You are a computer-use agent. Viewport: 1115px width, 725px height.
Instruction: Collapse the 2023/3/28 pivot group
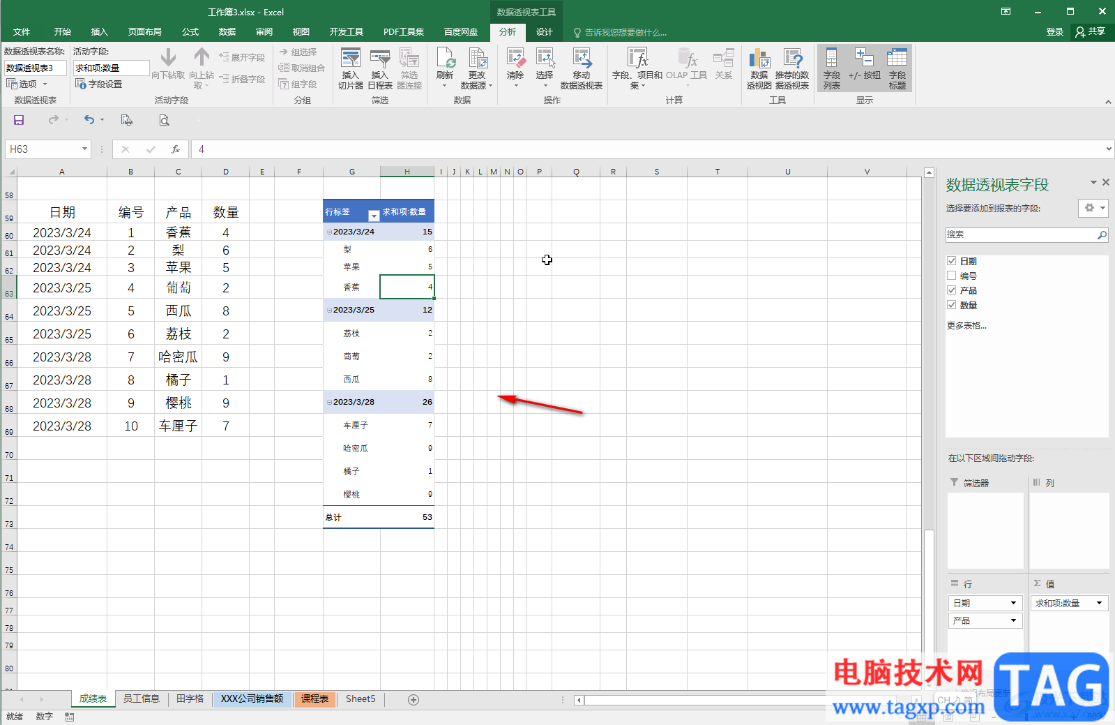click(330, 402)
